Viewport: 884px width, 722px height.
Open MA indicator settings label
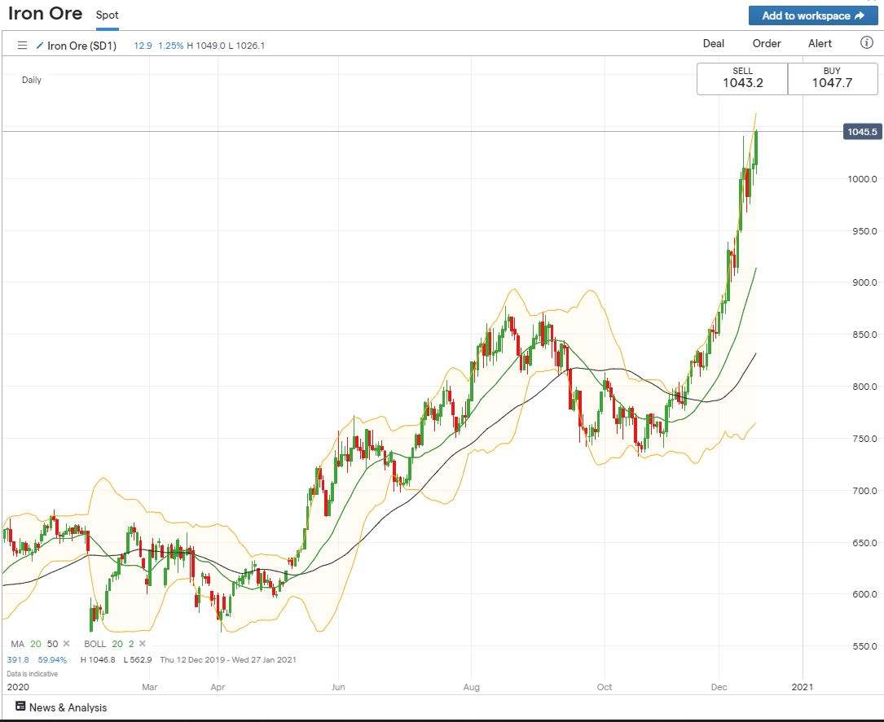tap(17, 644)
